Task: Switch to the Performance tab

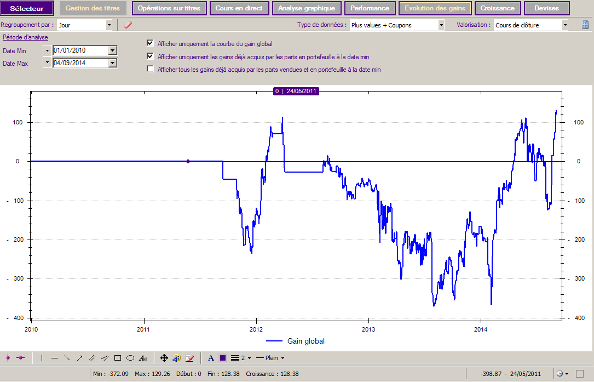Action: point(370,8)
